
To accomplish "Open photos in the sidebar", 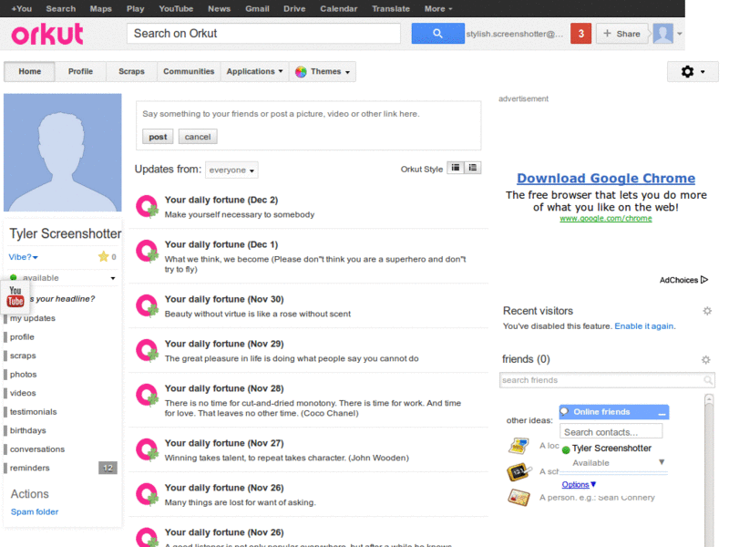I will [x=24, y=375].
